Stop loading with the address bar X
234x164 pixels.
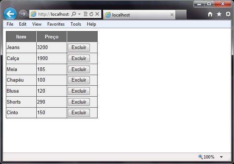(97, 14)
